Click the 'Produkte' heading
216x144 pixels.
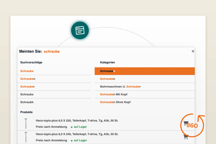[x=27, y=112]
